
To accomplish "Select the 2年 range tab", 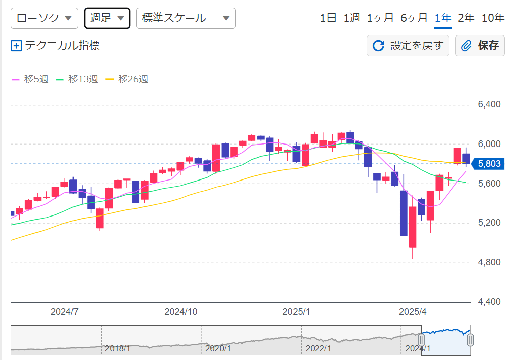I will point(466,18).
